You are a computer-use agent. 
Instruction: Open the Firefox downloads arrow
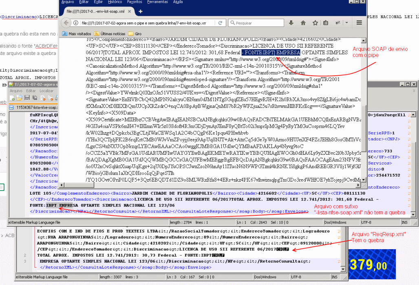coord(291,23)
